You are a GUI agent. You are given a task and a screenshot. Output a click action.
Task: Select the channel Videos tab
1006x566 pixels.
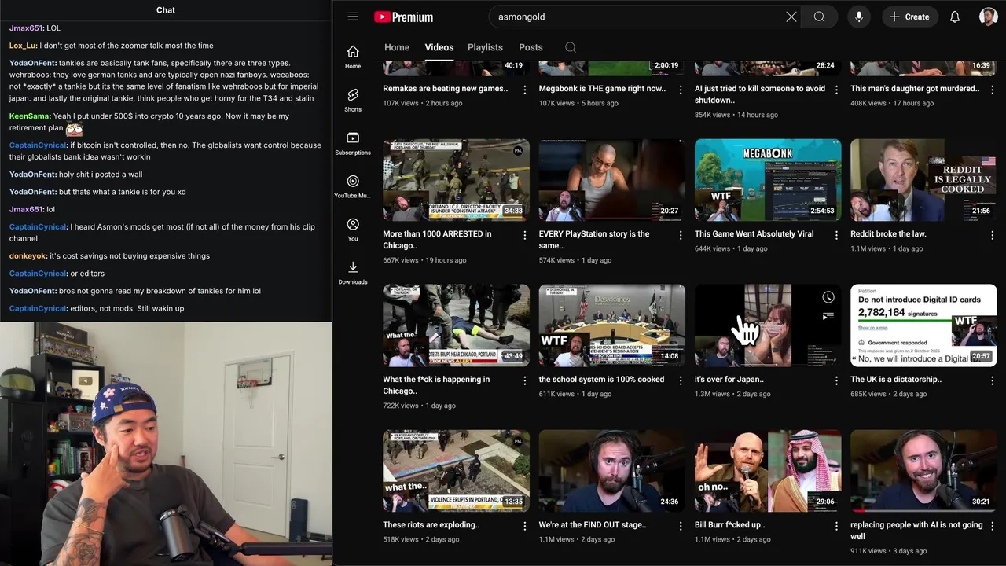tap(439, 47)
